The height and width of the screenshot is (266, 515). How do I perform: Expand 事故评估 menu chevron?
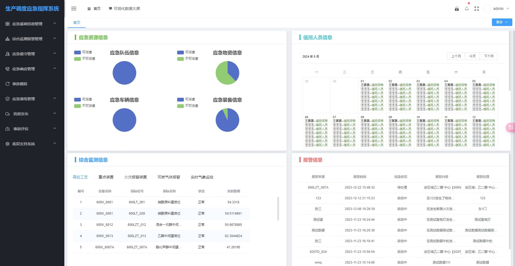coord(55,128)
